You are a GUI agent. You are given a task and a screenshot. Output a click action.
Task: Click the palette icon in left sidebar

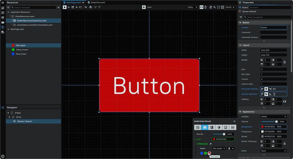[3, 18]
